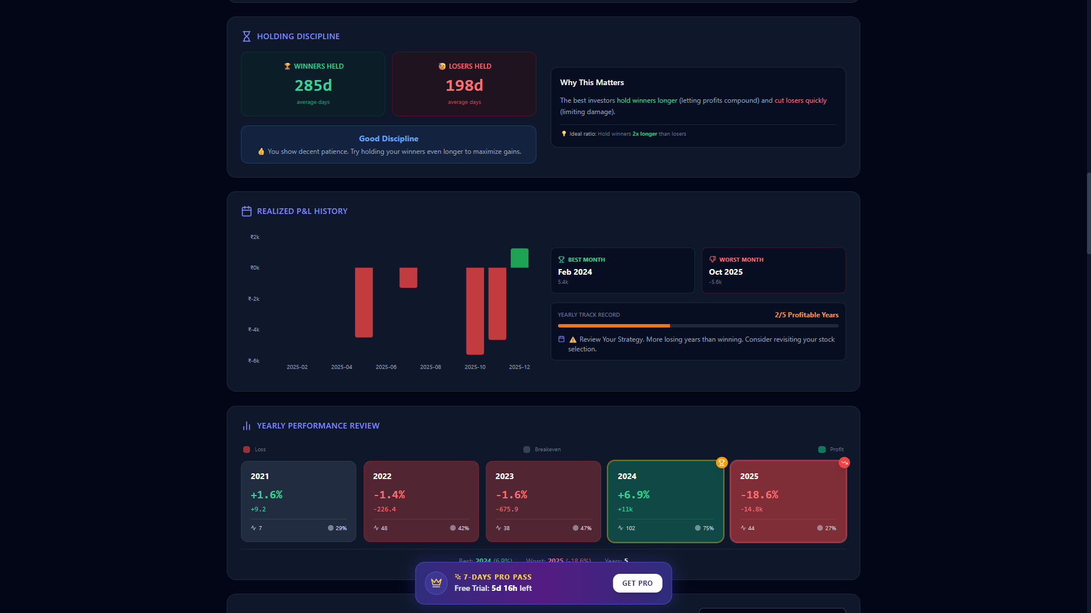Click the red downtrend badge on 2025 card

point(844,463)
